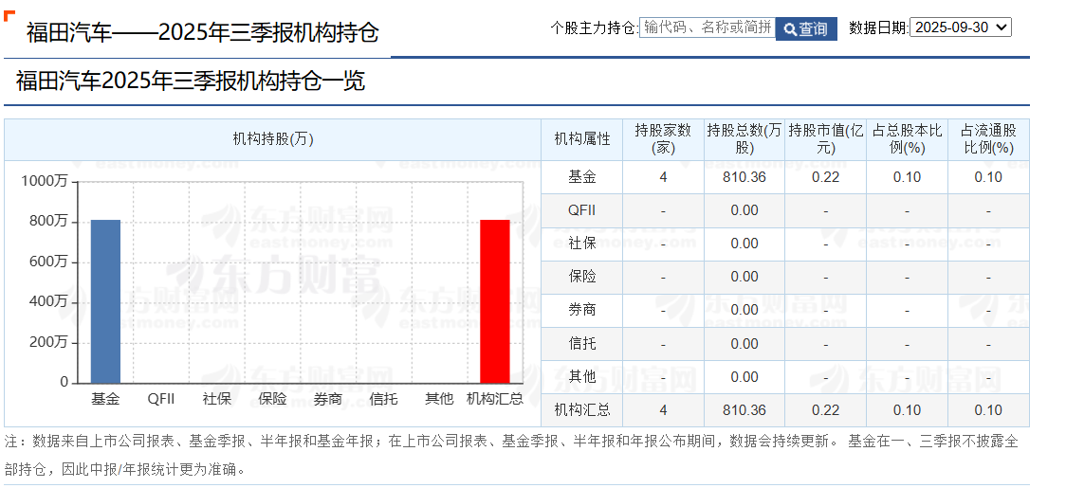Click 保险 cell in the table's 机构属性 column
The image size is (1066, 488).
click(582, 277)
